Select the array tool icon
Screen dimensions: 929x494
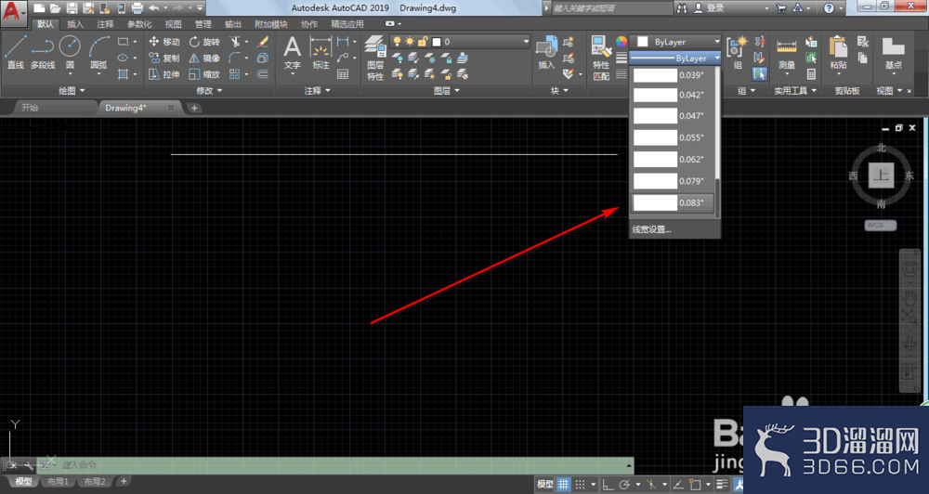click(235, 74)
